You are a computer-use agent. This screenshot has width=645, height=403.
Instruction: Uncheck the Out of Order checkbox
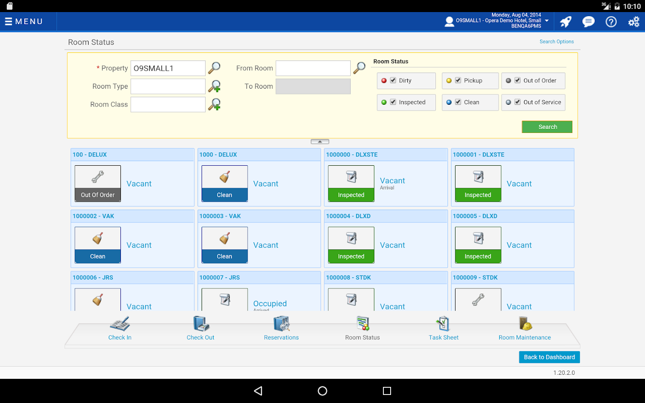517,81
